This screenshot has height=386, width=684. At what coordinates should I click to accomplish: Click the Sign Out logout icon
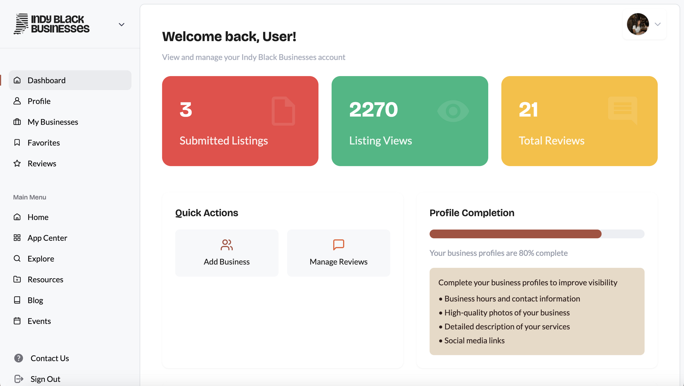click(x=19, y=379)
